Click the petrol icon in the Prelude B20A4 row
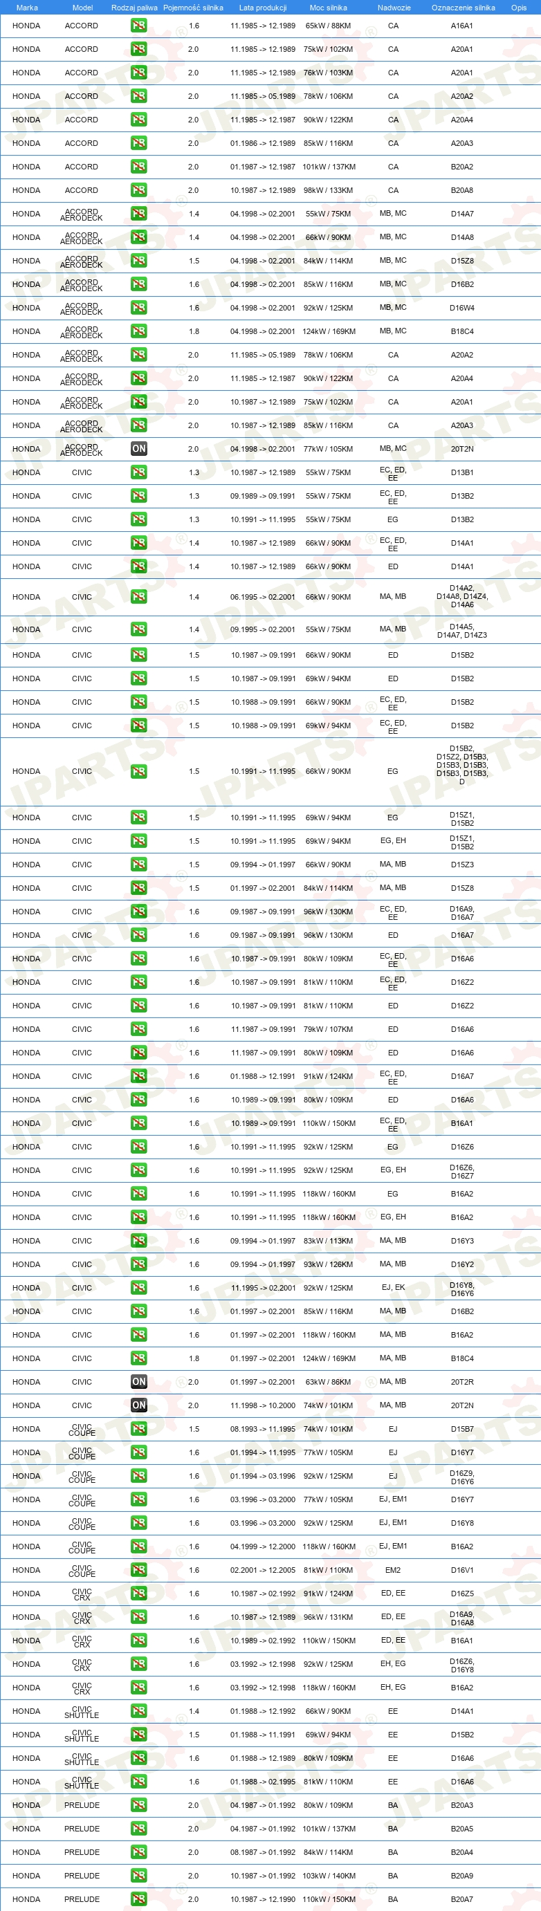 [139, 1852]
